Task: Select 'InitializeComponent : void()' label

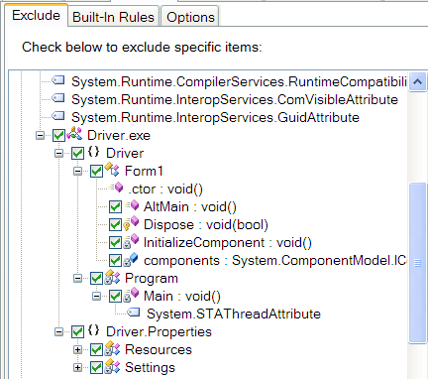Action: click(x=228, y=242)
